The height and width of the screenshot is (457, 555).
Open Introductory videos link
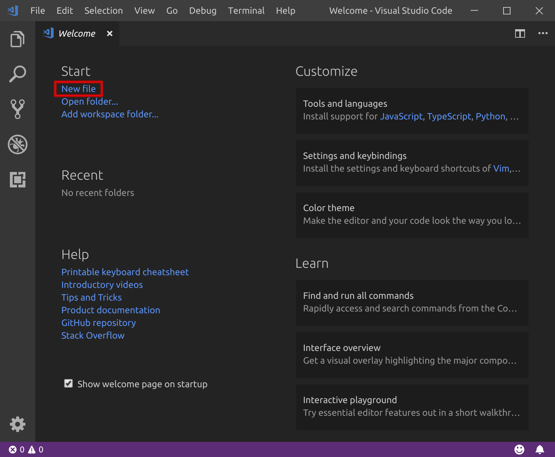click(102, 285)
